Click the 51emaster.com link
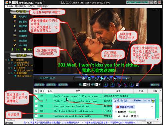 click(137, 2)
